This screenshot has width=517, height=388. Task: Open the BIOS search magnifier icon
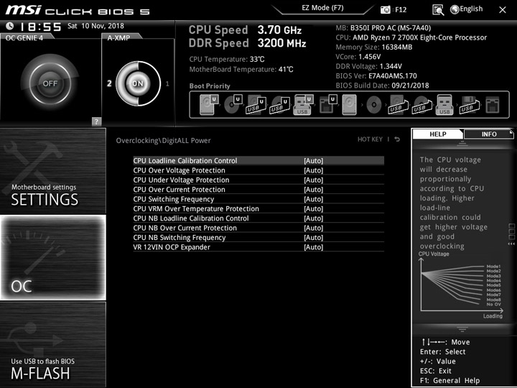point(438,10)
